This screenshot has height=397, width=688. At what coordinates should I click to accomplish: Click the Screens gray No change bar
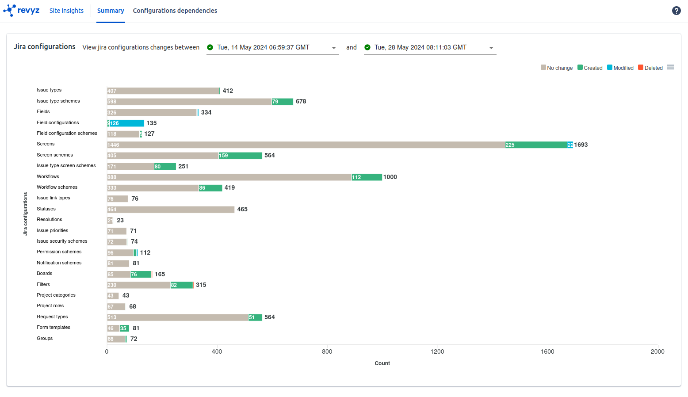pyautogui.click(x=306, y=145)
